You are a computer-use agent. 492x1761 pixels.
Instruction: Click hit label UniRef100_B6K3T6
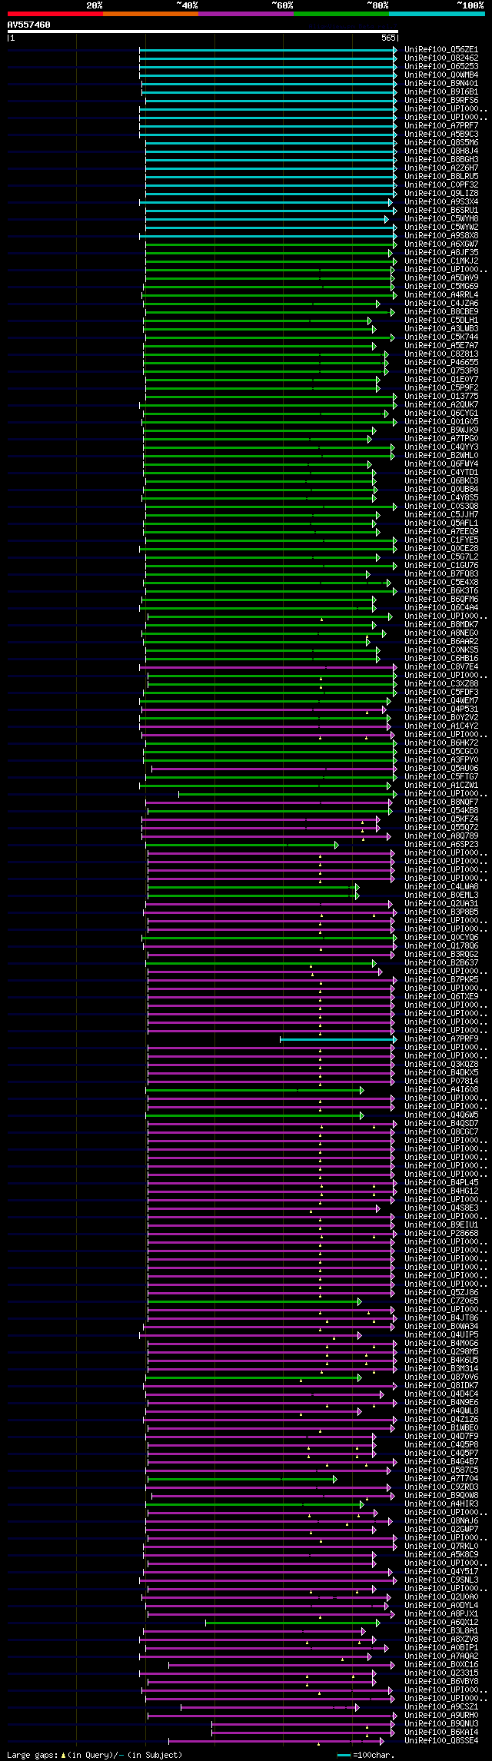click(x=441, y=590)
